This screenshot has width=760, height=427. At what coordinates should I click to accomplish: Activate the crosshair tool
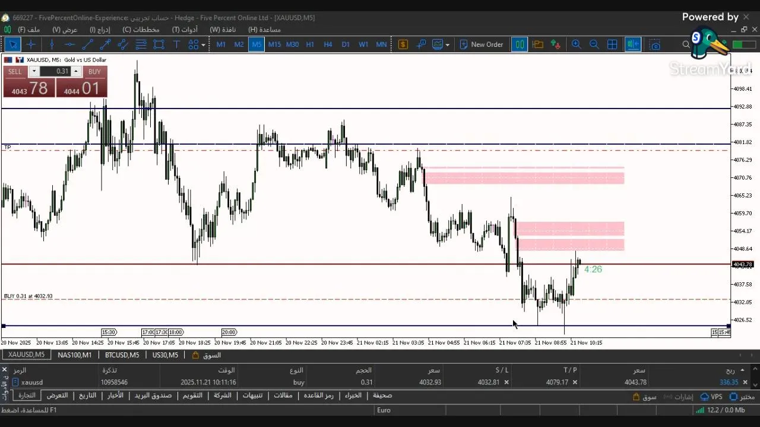pyautogui.click(x=31, y=44)
